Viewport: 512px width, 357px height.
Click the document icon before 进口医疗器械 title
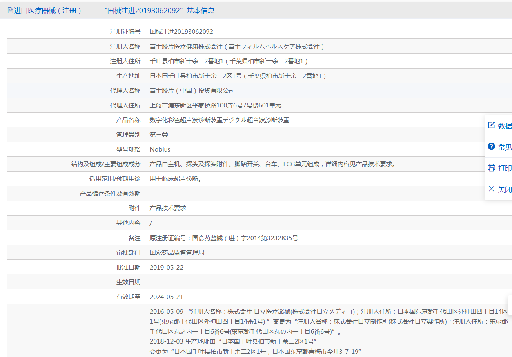pyautogui.click(x=10, y=11)
